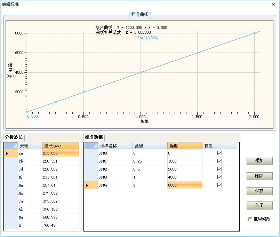Enable the 批量修改 checkbox
The width and height of the screenshot is (280, 237).
[250, 220]
